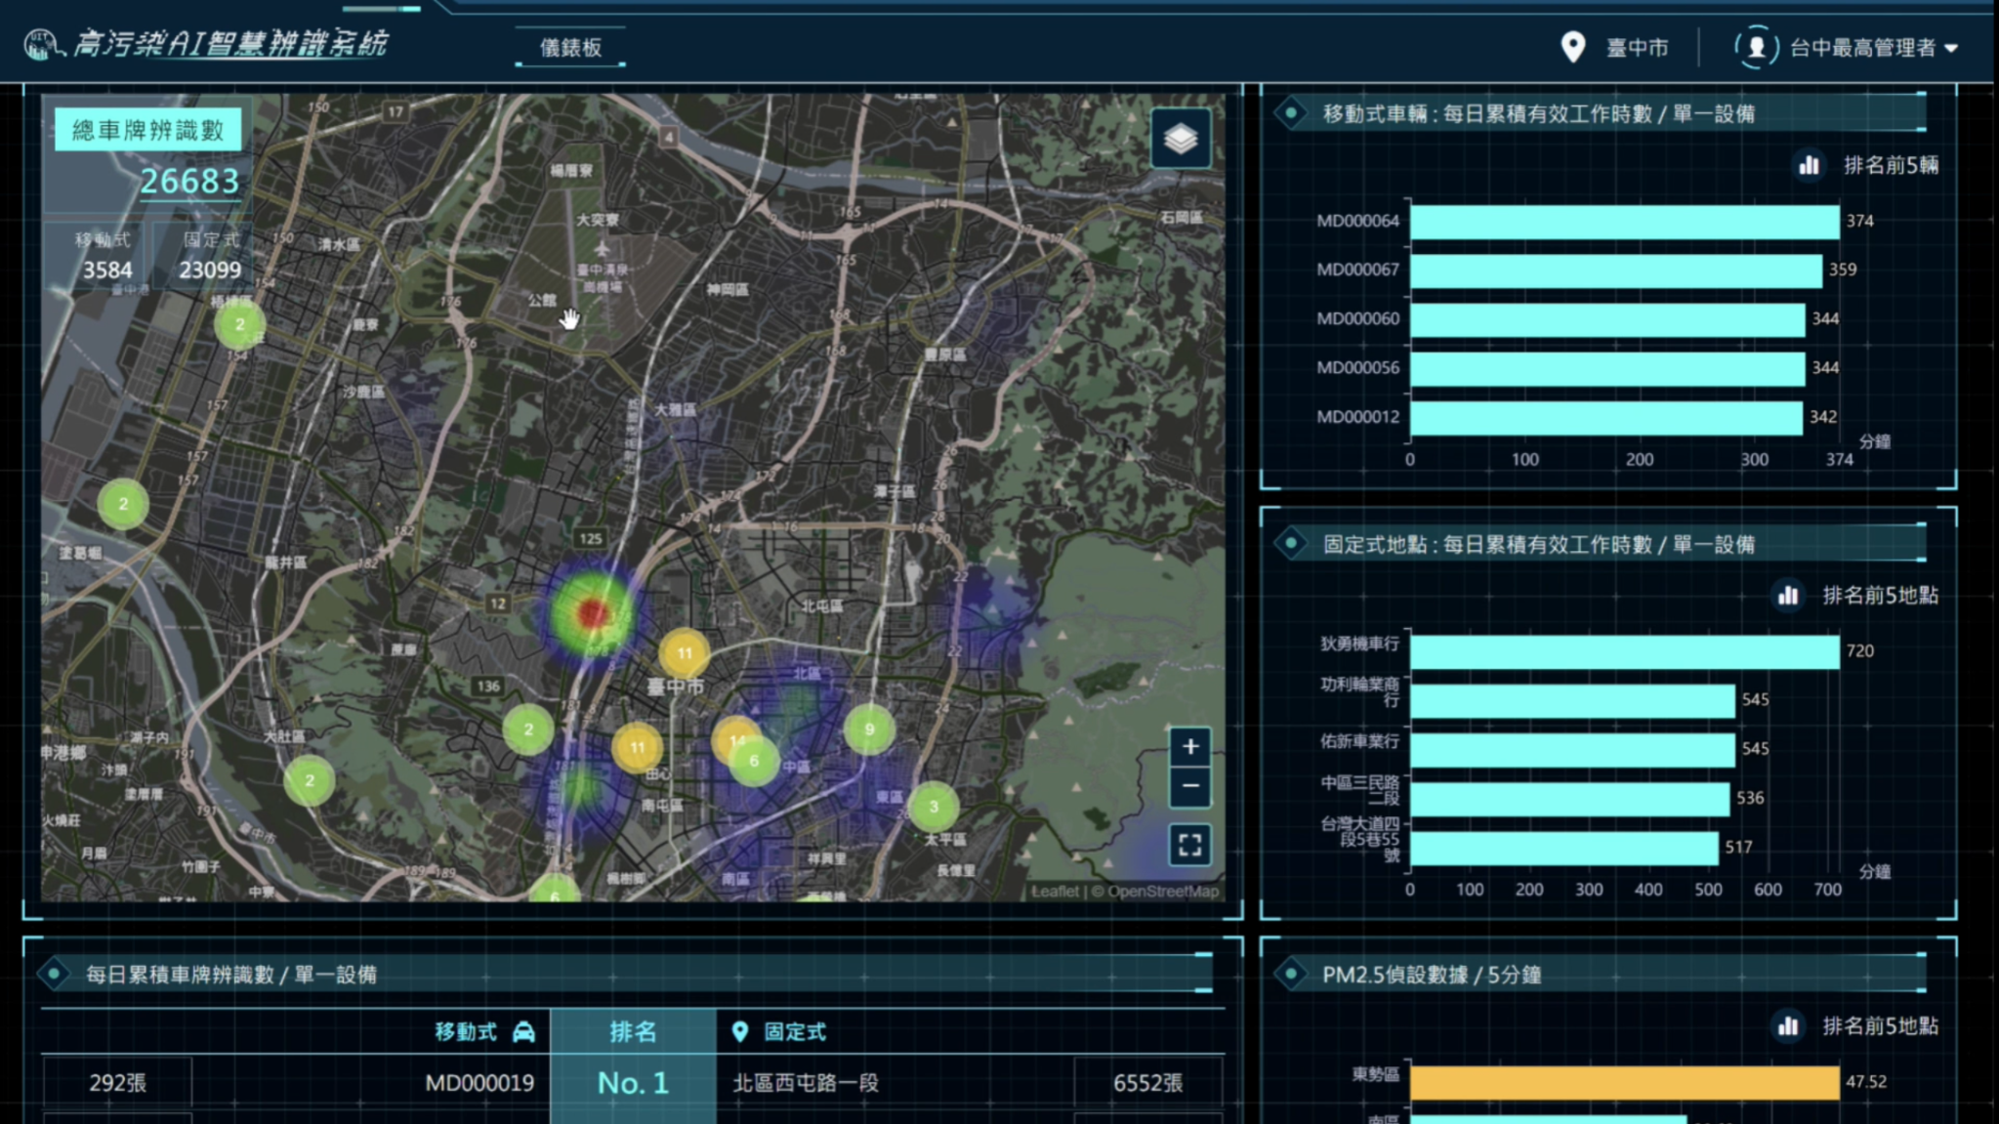Image resolution: width=1999 pixels, height=1124 pixels.
Task: Click the 292張 value cell
Action: [117, 1083]
